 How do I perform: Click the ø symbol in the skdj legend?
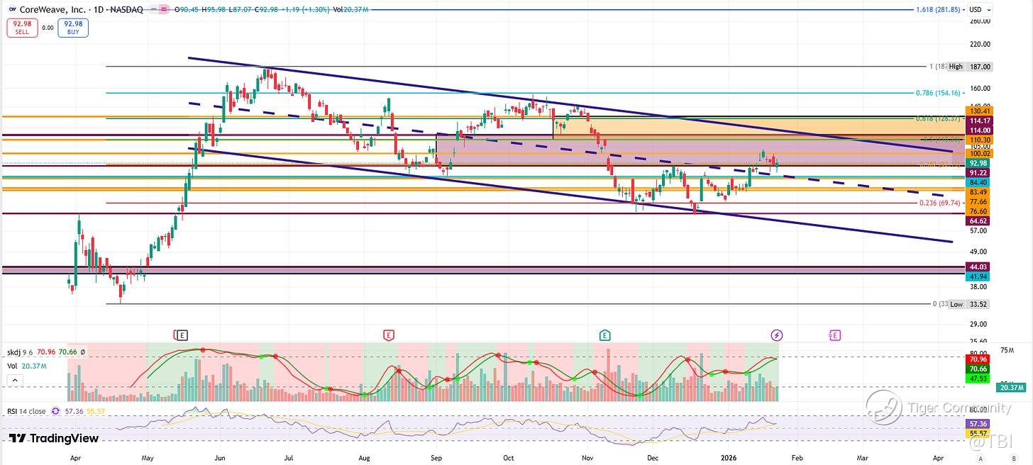[83, 352]
